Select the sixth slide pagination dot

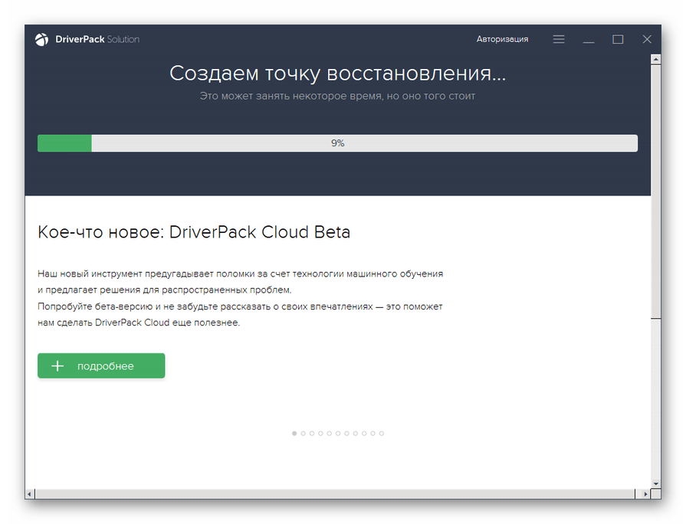[338, 434]
